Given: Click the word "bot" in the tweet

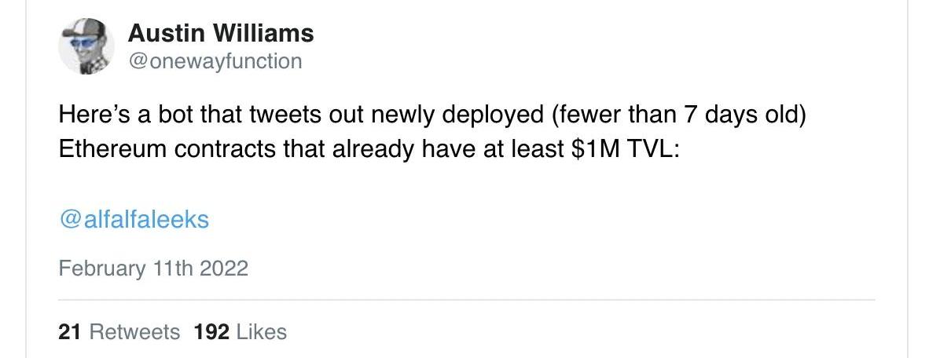Looking at the screenshot, I should pyautogui.click(x=172, y=115).
